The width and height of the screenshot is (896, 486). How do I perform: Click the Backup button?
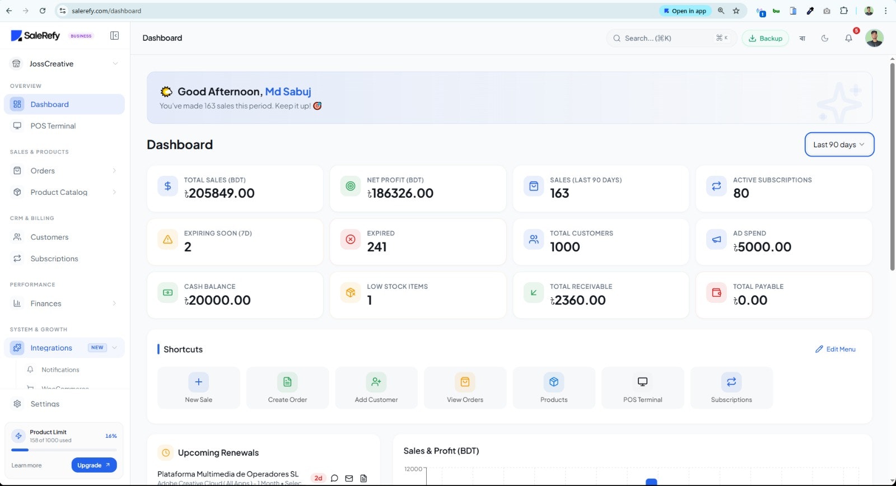(x=765, y=38)
